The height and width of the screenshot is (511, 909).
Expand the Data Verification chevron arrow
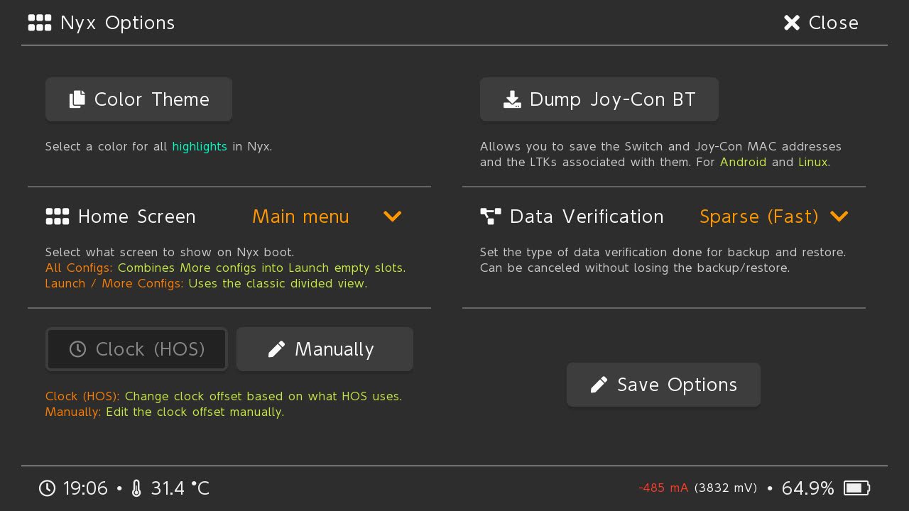pos(839,216)
